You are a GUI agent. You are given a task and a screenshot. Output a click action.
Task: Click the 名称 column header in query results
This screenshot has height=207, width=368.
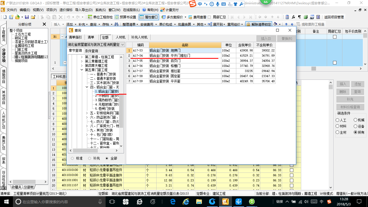click(x=185, y=45)
